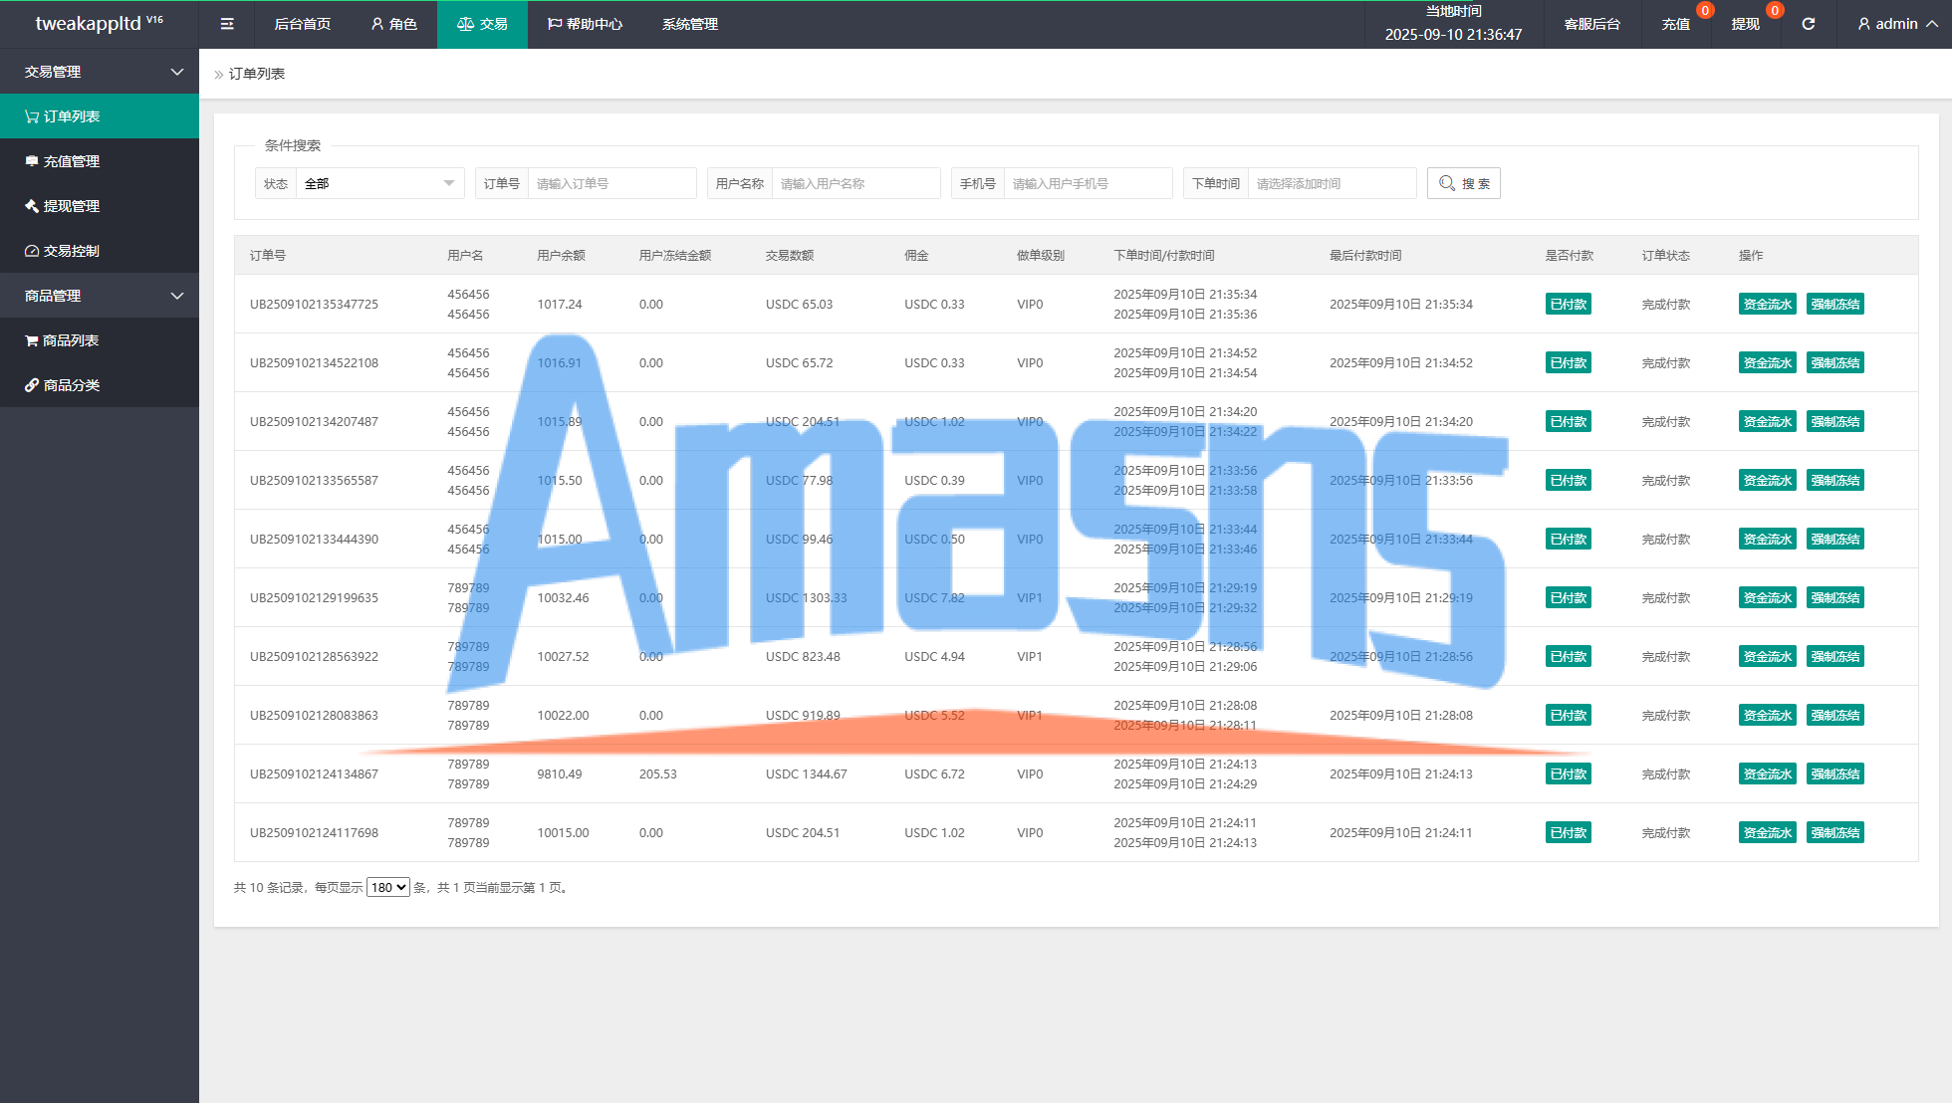This screenshot has width=1952, height=1103.
Task: Open 交易控制 gauge icon item
Action: point(62,251)
